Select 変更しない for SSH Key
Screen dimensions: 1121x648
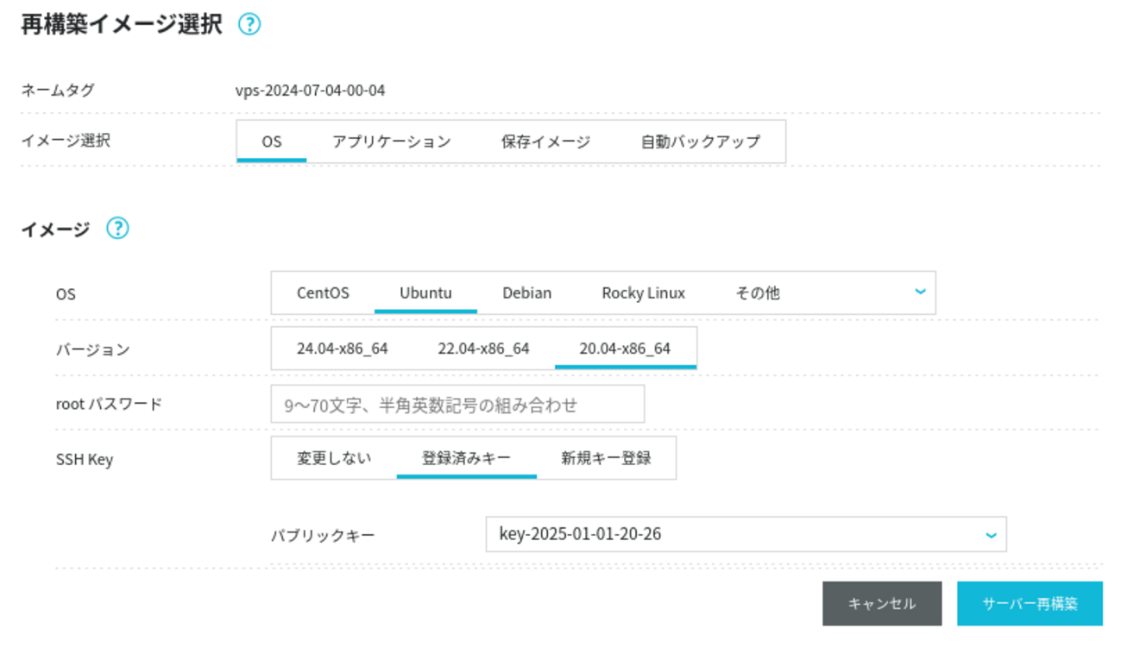pos(334,458)
